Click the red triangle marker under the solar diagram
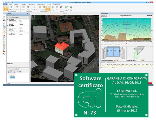The width and height of the screenshot is (156, 120). point(127,44)
